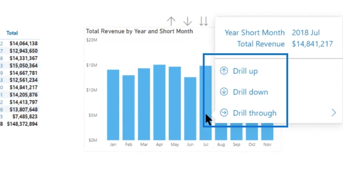Select the grand total $148,372,894

22,124
